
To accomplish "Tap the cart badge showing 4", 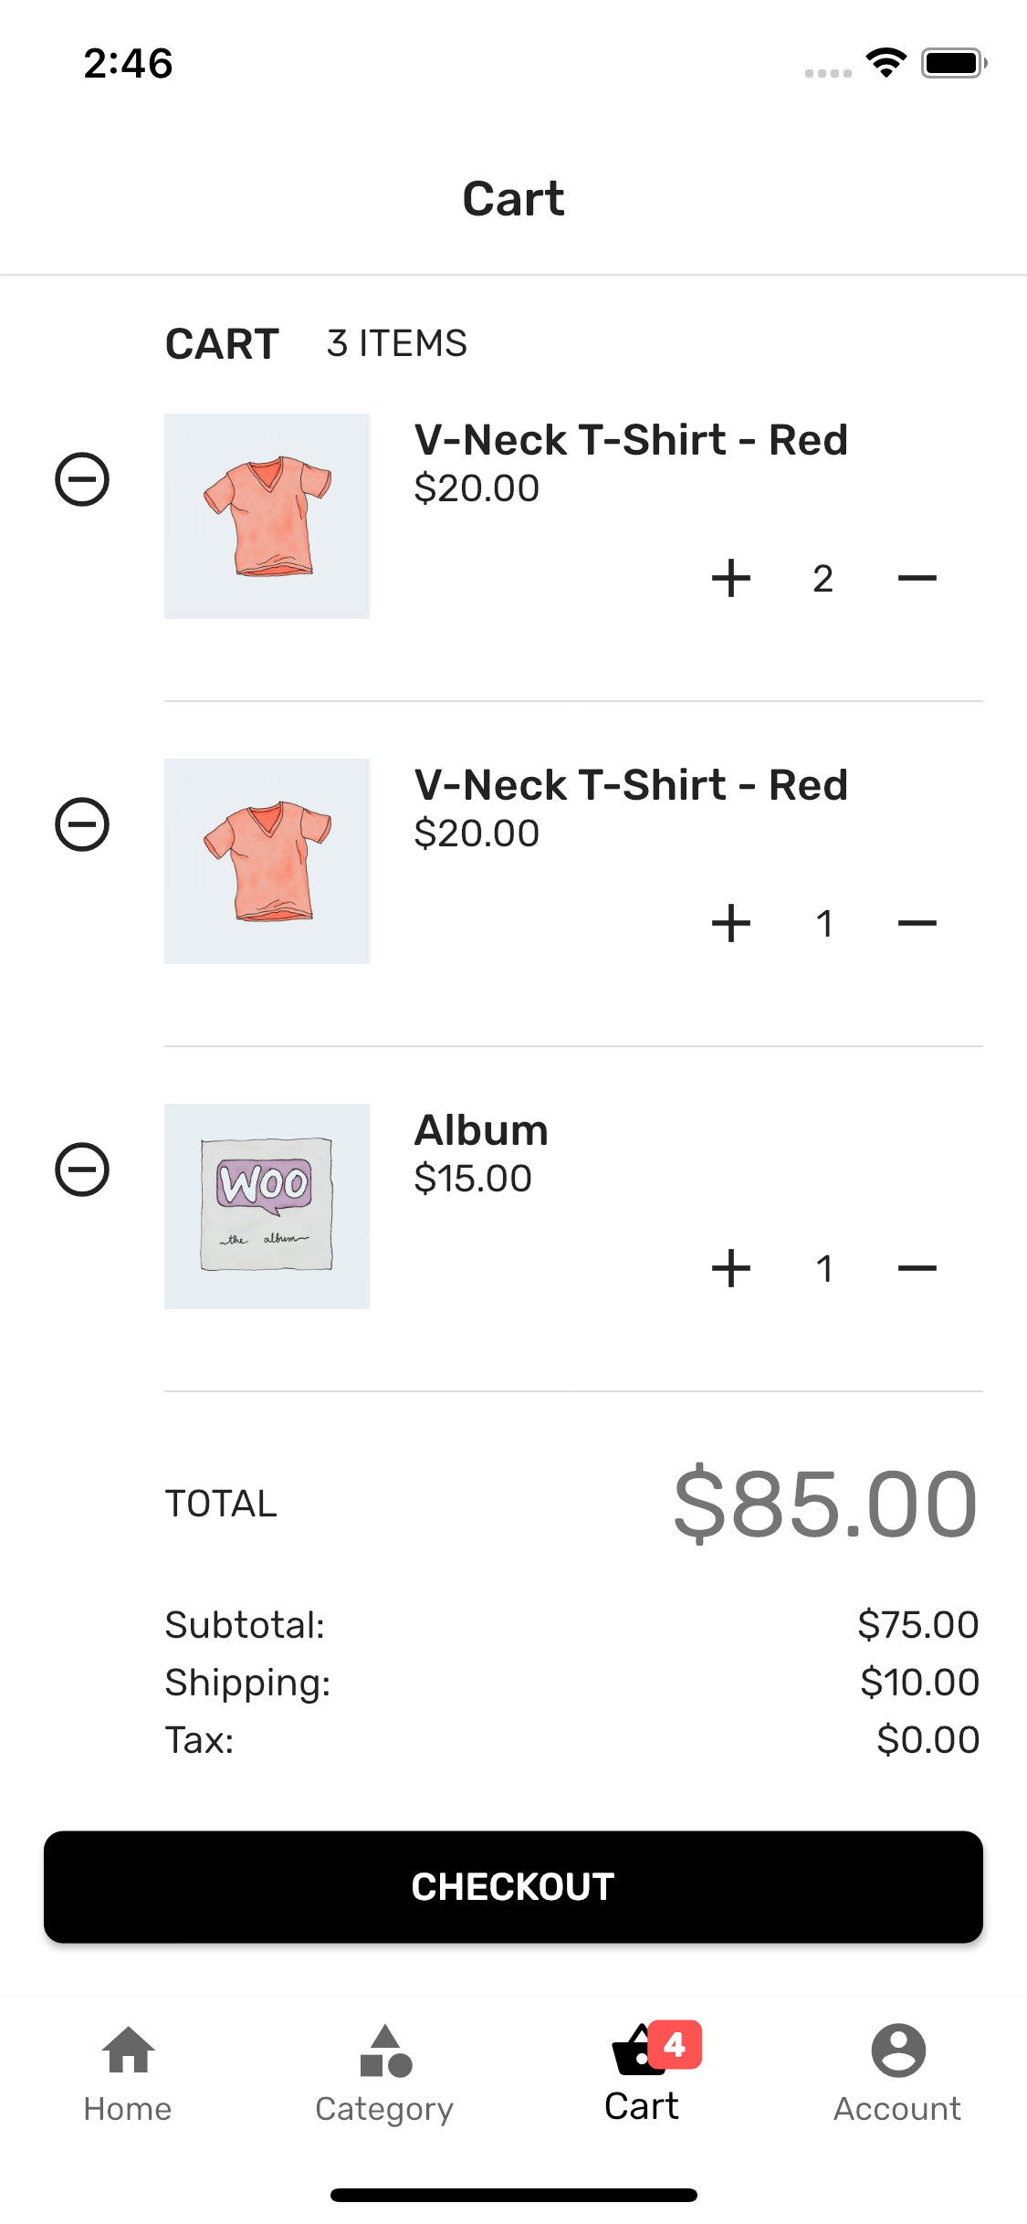I will click(675, 2045).
